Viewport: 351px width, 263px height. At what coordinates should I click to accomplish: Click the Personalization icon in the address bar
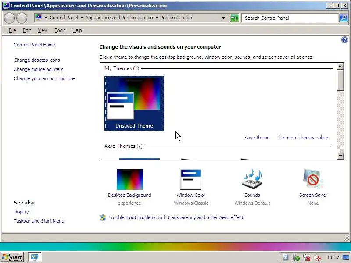[x=38, y=18]
